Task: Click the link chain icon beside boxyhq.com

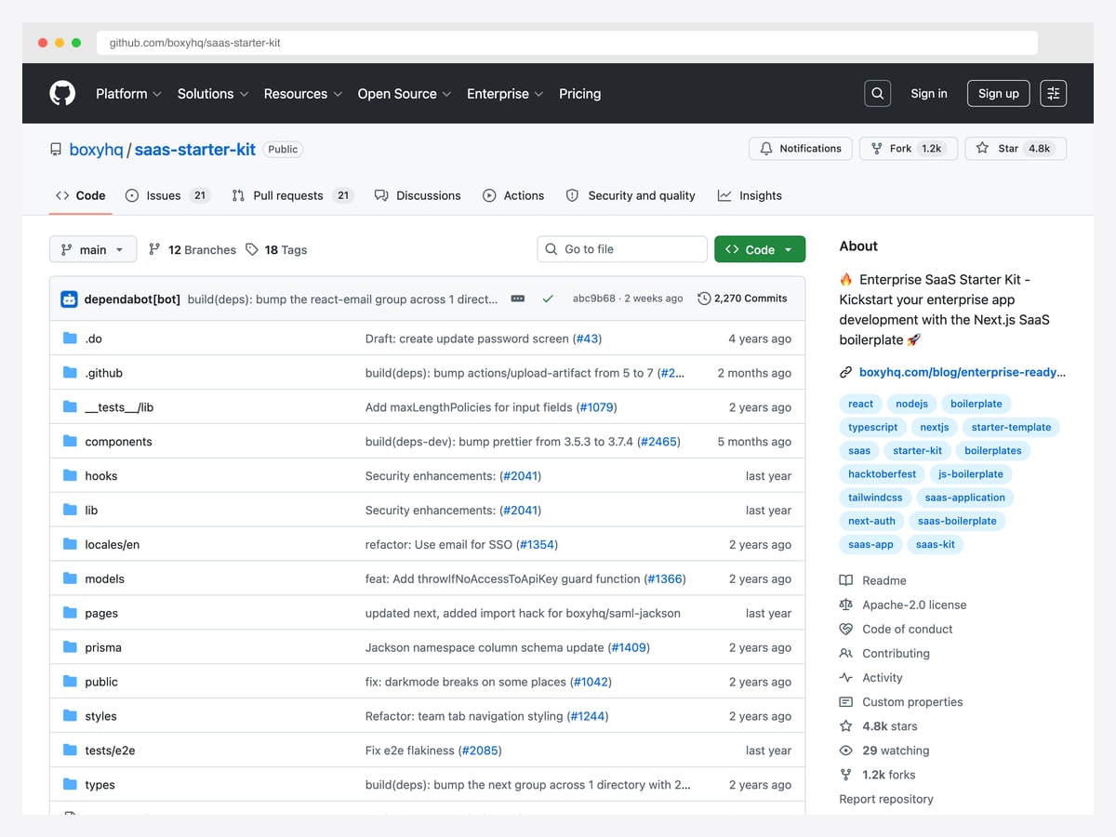Action: tap(845, 372)
